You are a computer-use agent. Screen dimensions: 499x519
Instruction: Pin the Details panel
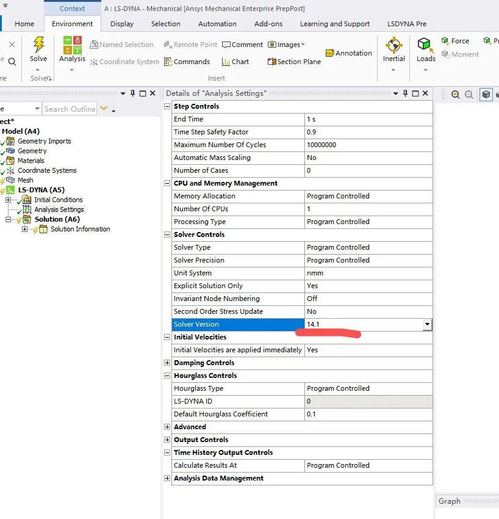tap(405, 93)
